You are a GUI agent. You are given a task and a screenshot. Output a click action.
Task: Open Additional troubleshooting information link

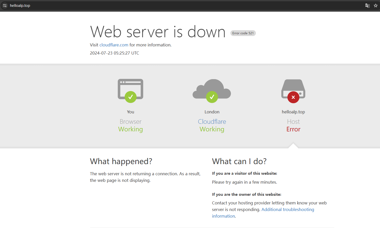263,213
